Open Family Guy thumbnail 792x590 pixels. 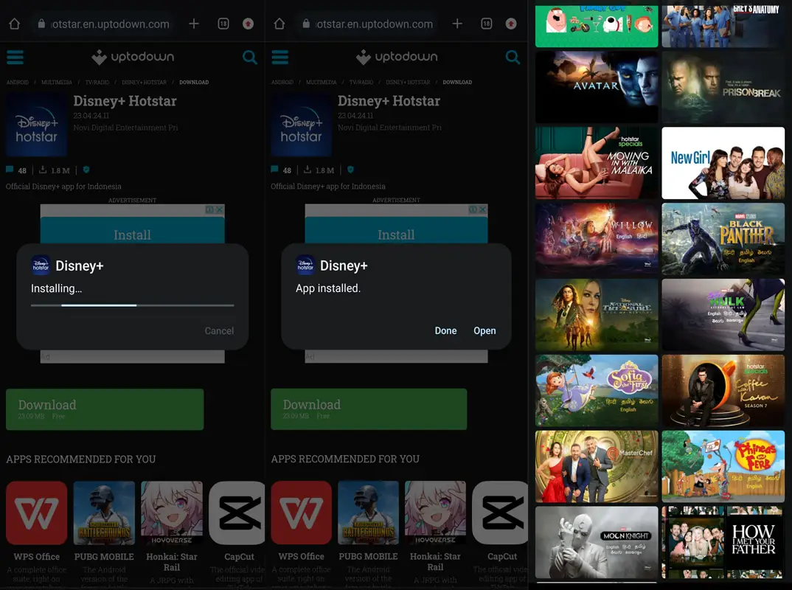(x=597, y=27)
